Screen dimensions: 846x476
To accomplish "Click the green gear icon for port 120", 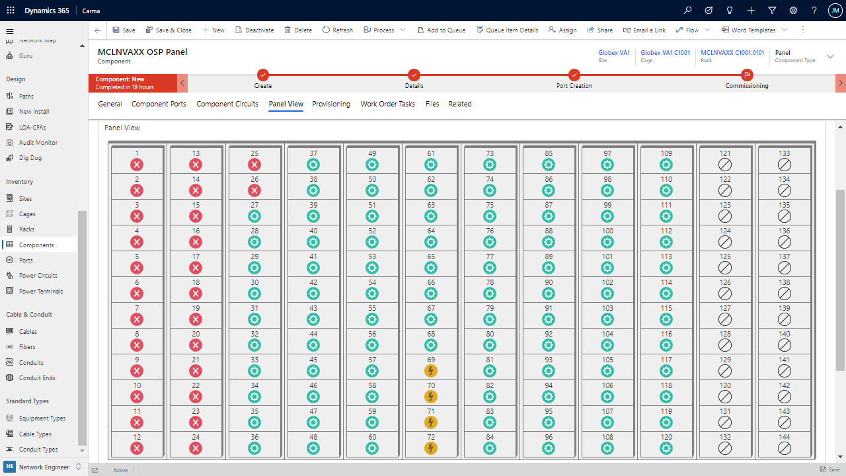I will [666, 448].
